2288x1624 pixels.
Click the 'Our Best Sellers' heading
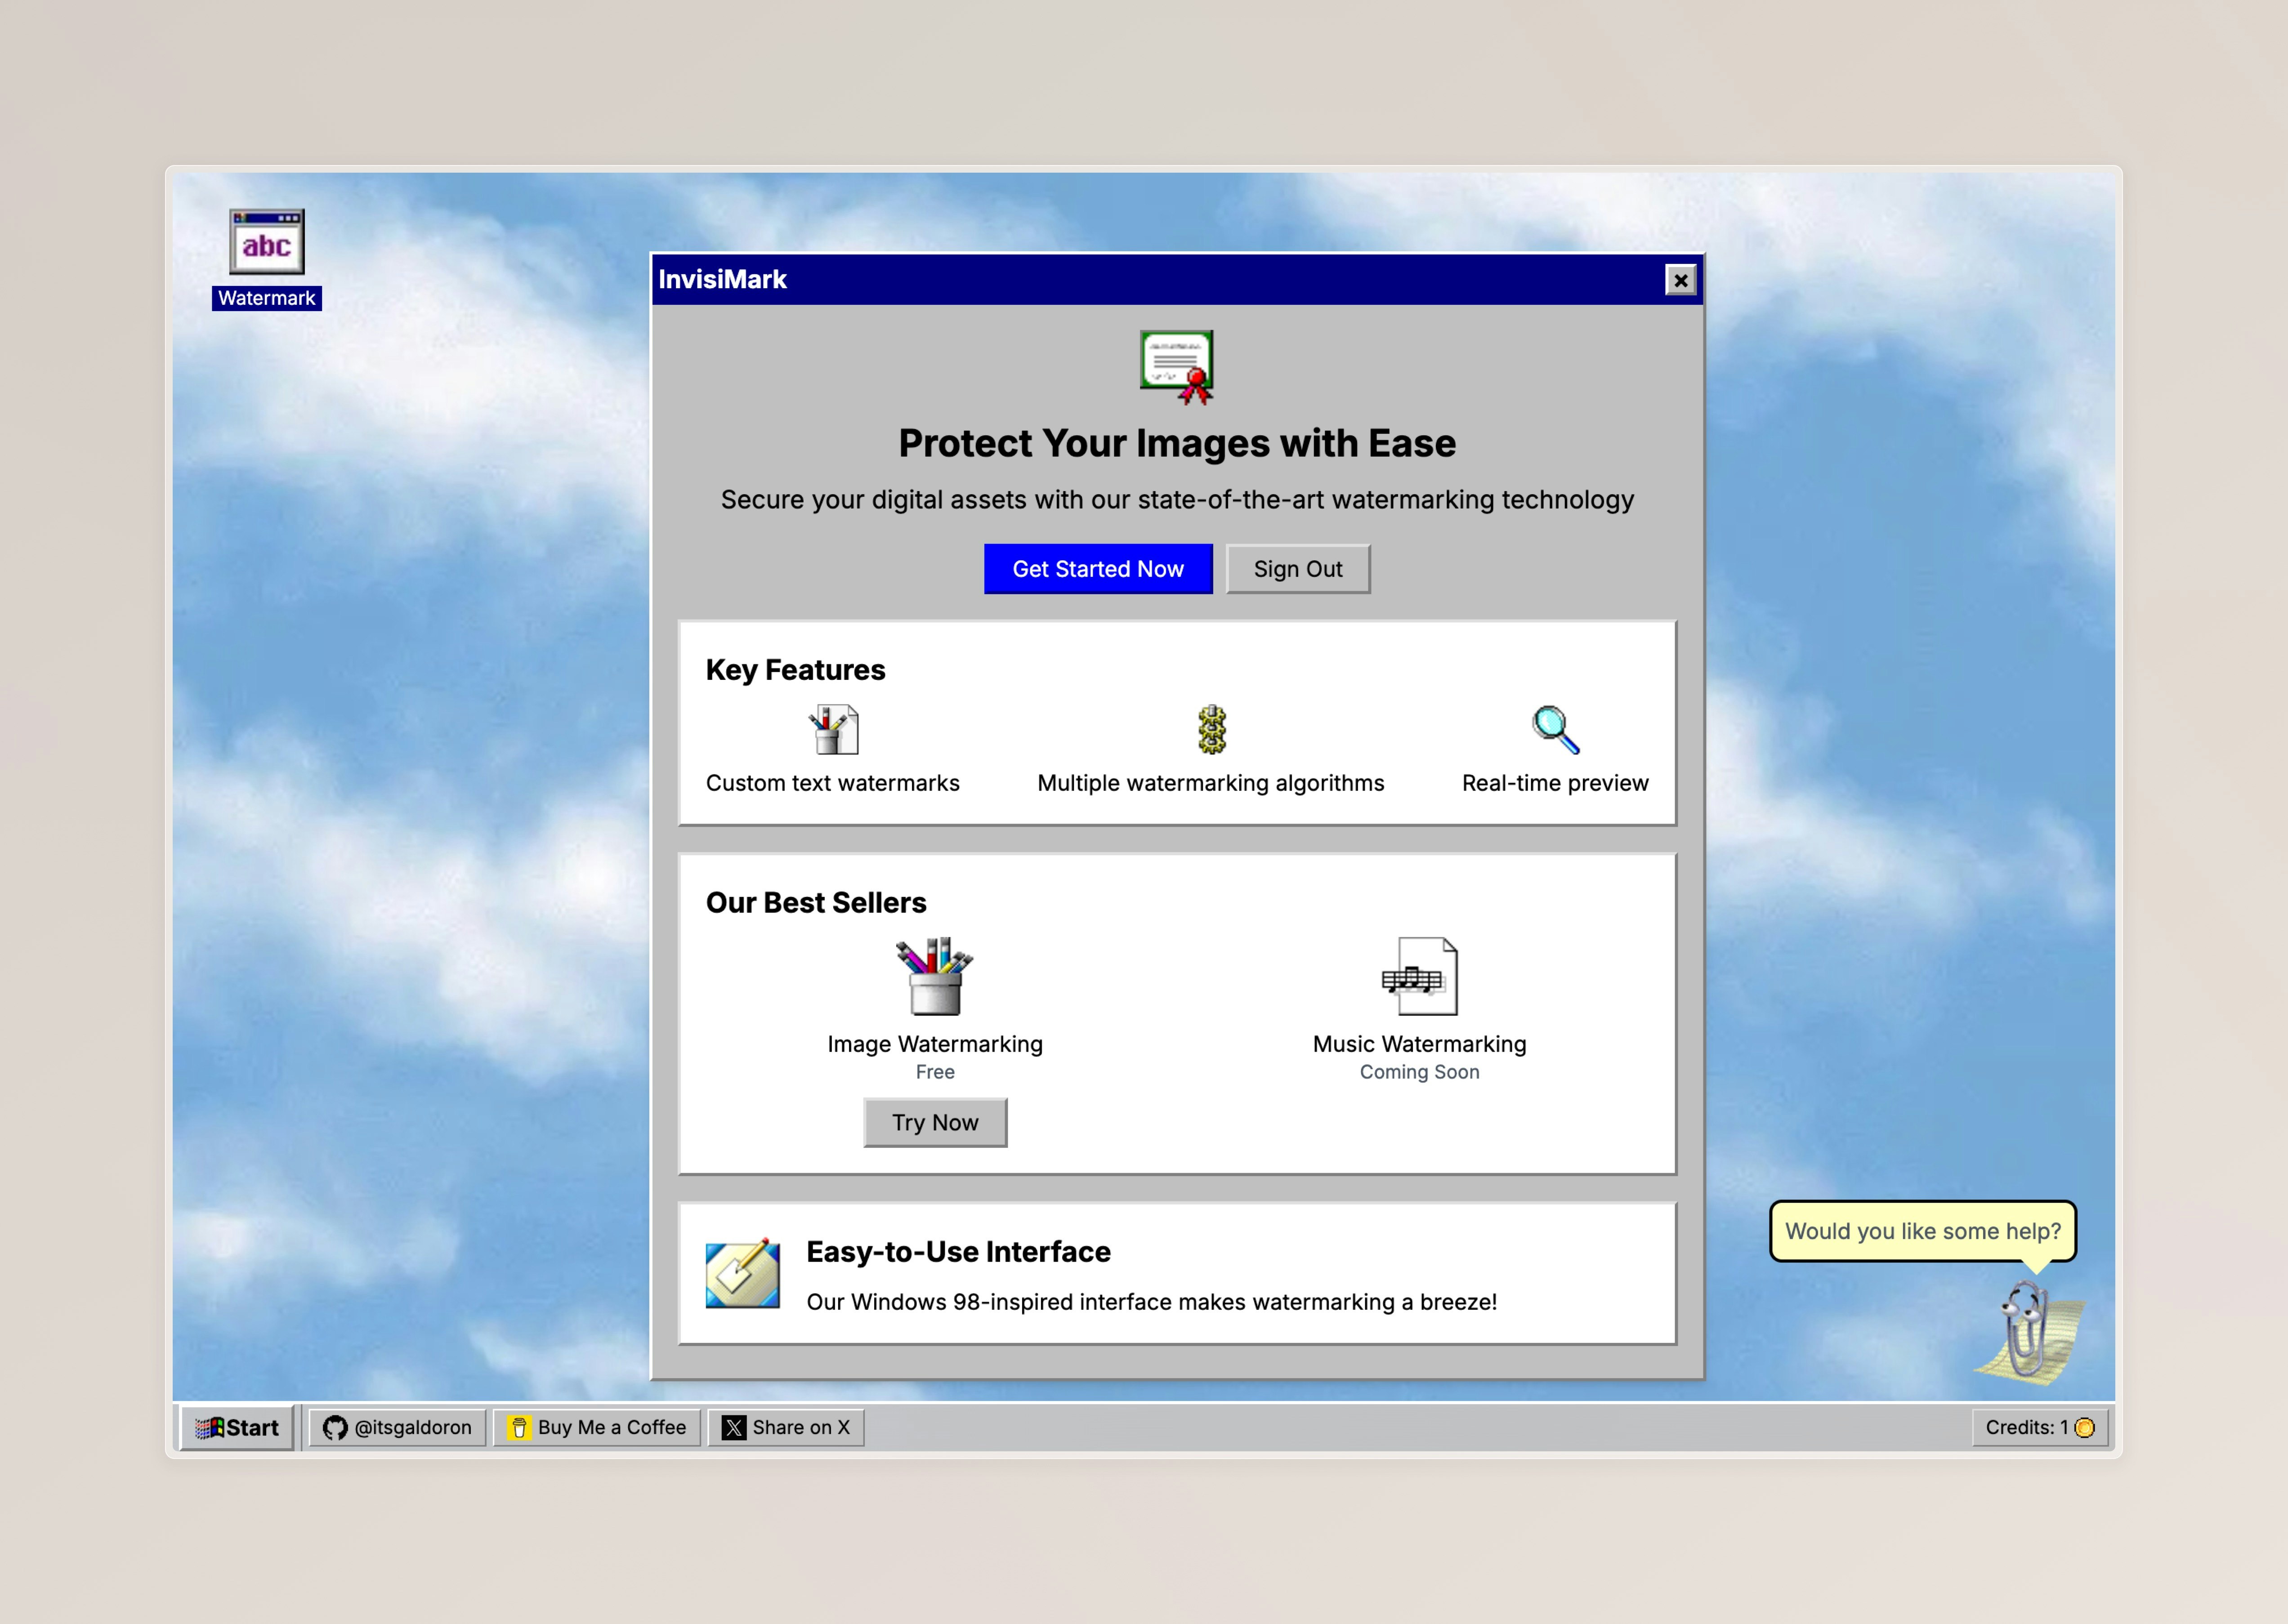(816, 903)
